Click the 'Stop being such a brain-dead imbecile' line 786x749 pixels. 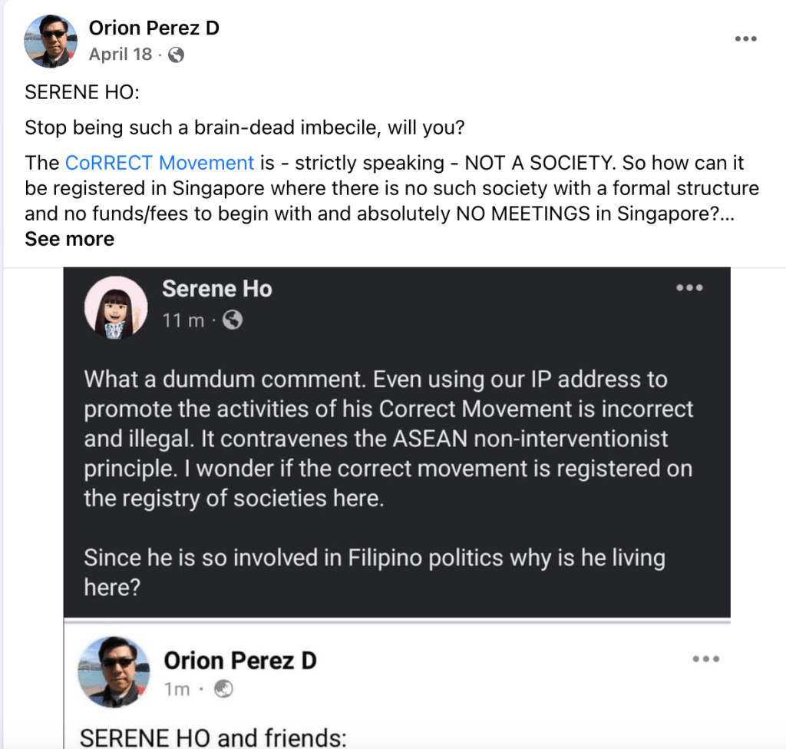click(x=244, y=128)
